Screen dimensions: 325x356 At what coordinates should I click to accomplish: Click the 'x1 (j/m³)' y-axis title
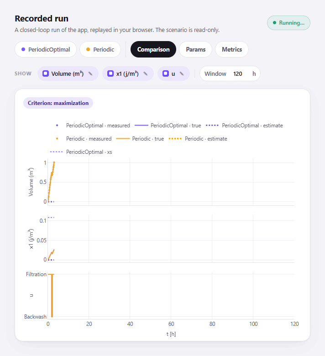(31, 239)
